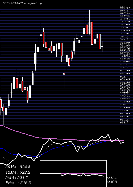Click the 493.32 price axis label

tap(124, 61)
